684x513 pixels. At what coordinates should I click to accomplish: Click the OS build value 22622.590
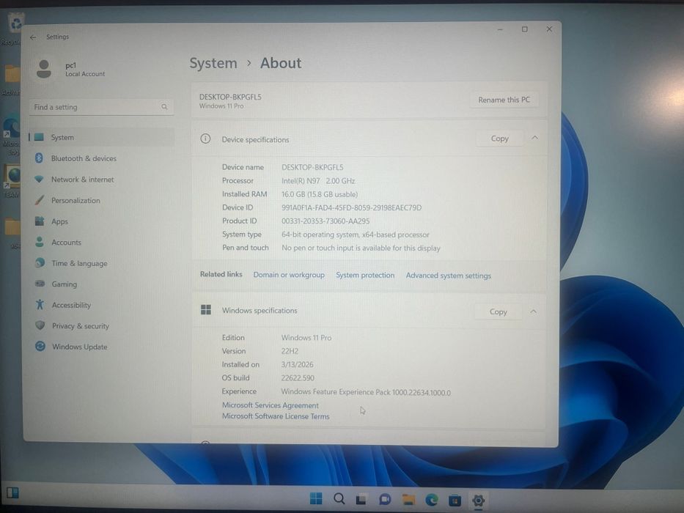[x=298, y=377]
